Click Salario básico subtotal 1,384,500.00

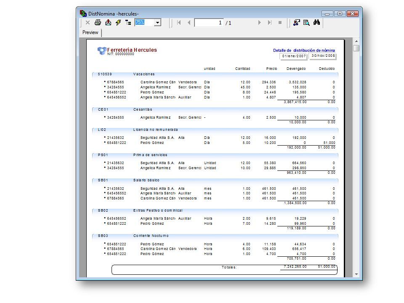point(295,203)
